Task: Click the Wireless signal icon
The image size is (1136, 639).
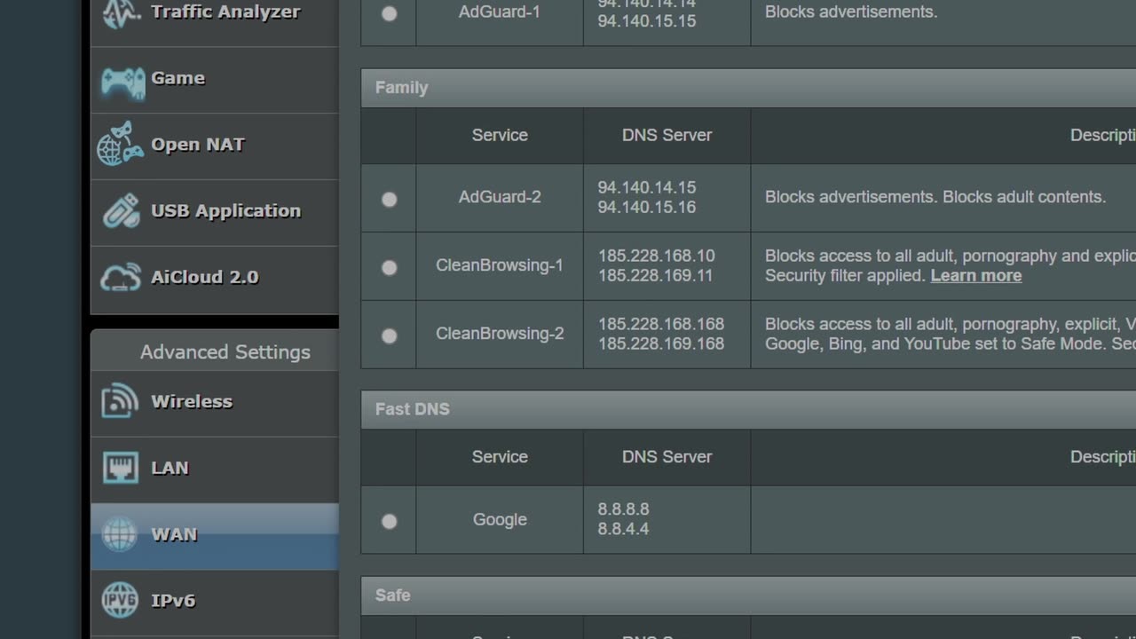Action: tap(120, 401)
